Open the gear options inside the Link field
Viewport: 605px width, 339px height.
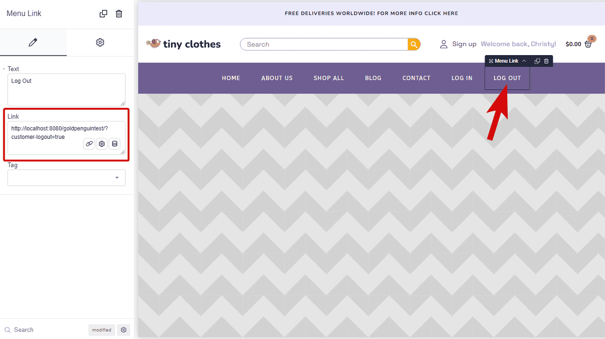point(102,144)
